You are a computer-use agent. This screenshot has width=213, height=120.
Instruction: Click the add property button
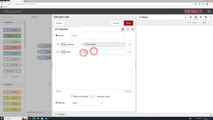(x=59, y=91)
